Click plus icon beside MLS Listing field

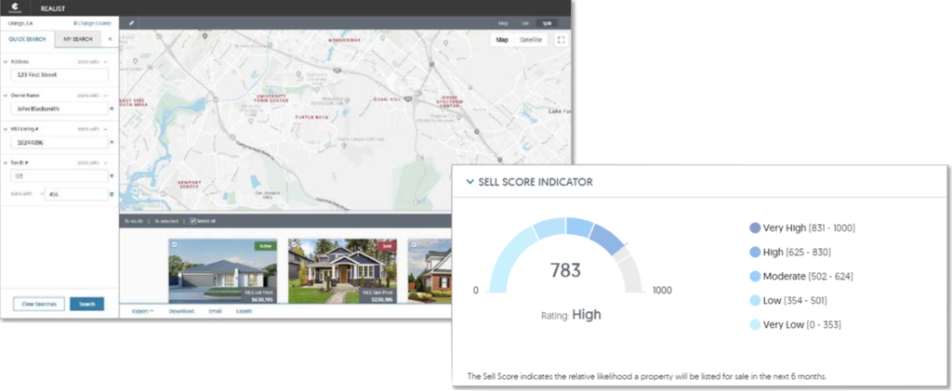point(112,142)
